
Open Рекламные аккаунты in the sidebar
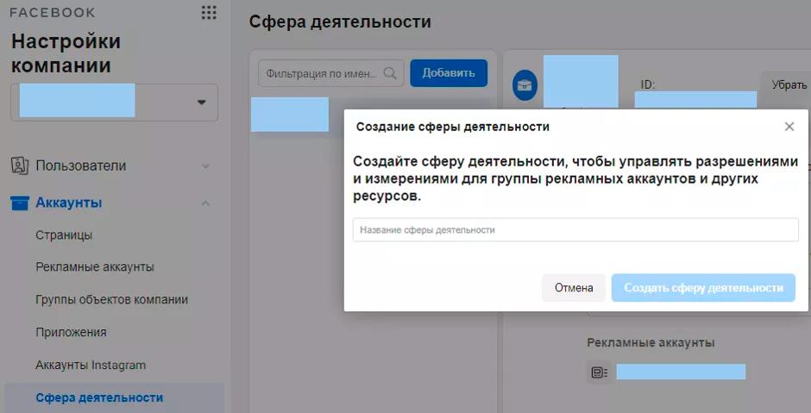pos(95,267)
